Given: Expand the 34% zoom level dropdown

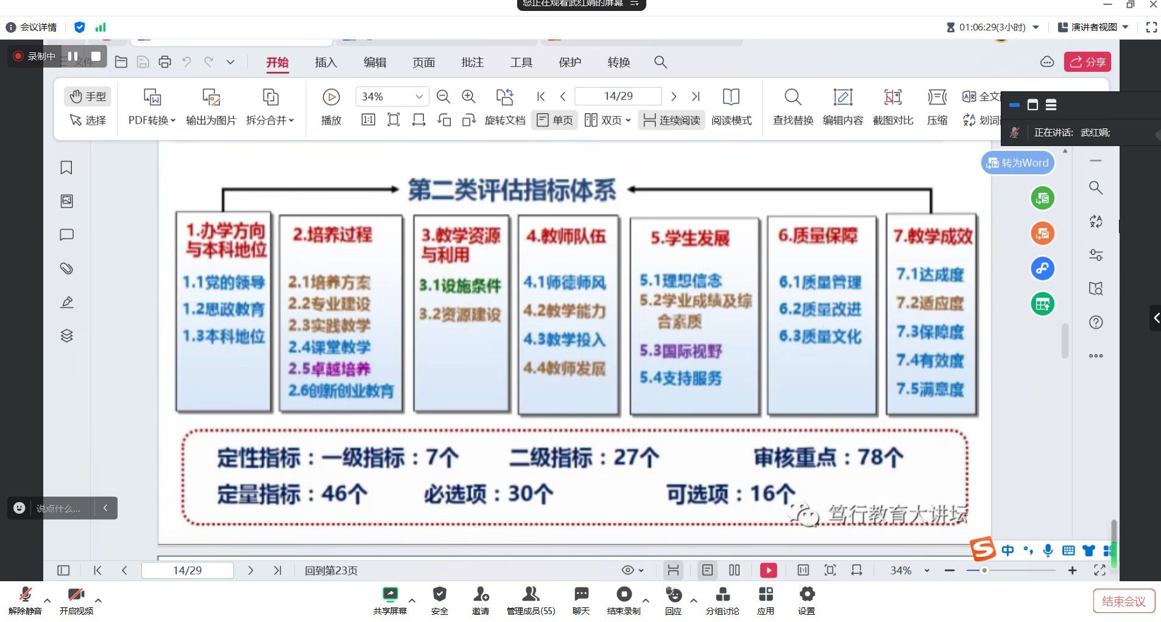Looking at the screenshot, I should click(418, 97).
